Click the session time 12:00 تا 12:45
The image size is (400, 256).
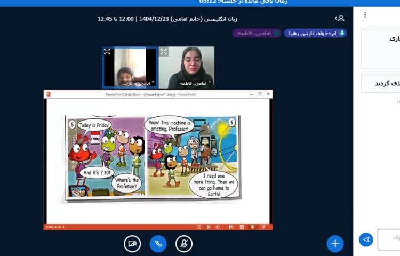point(116,19)
